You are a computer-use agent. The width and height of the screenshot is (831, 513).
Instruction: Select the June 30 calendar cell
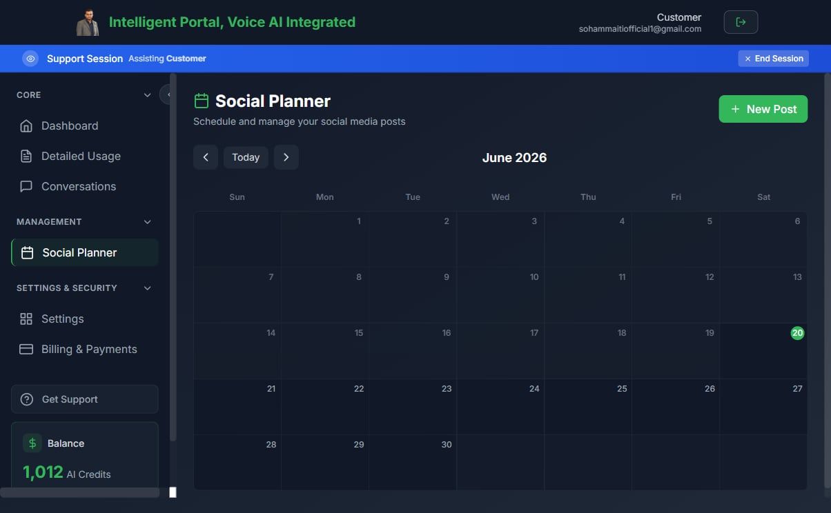point(412,463)
